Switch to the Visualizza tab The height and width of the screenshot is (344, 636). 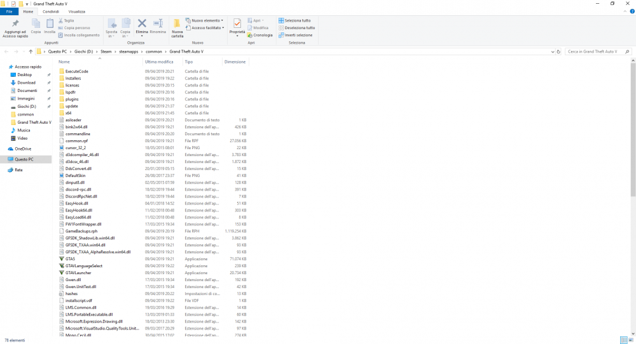(77, 11)
